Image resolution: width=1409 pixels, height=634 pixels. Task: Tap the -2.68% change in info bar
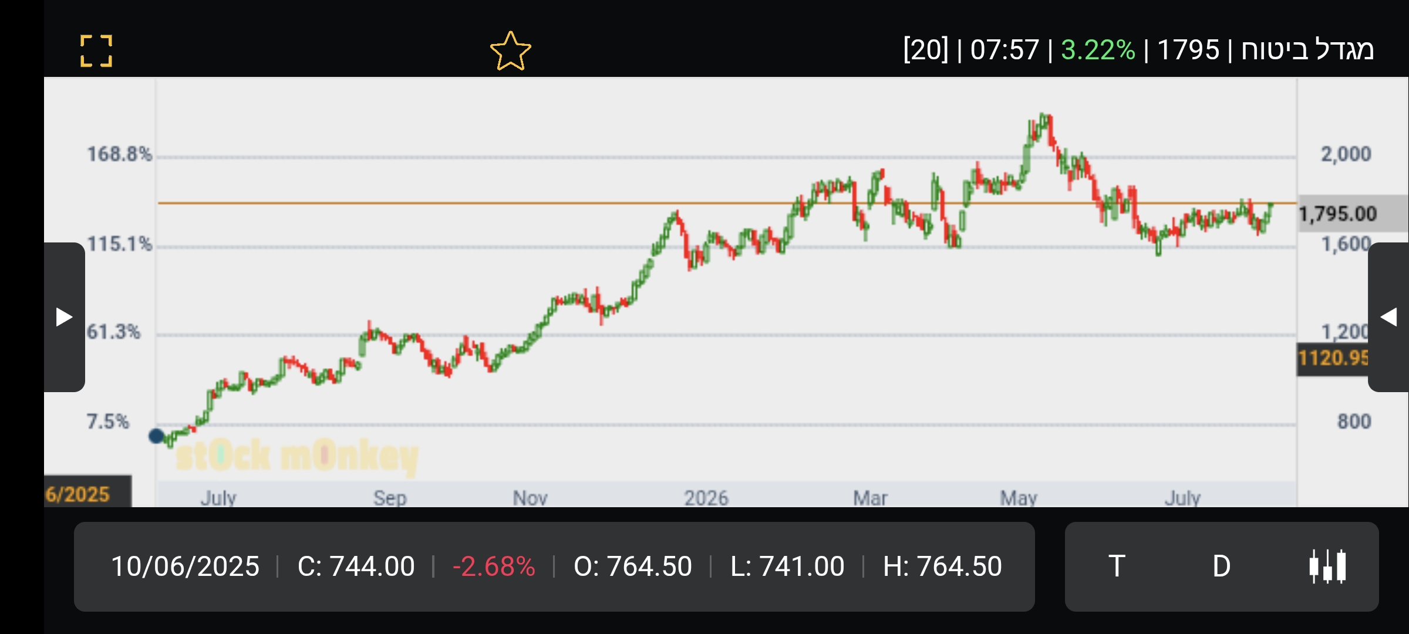494,566
